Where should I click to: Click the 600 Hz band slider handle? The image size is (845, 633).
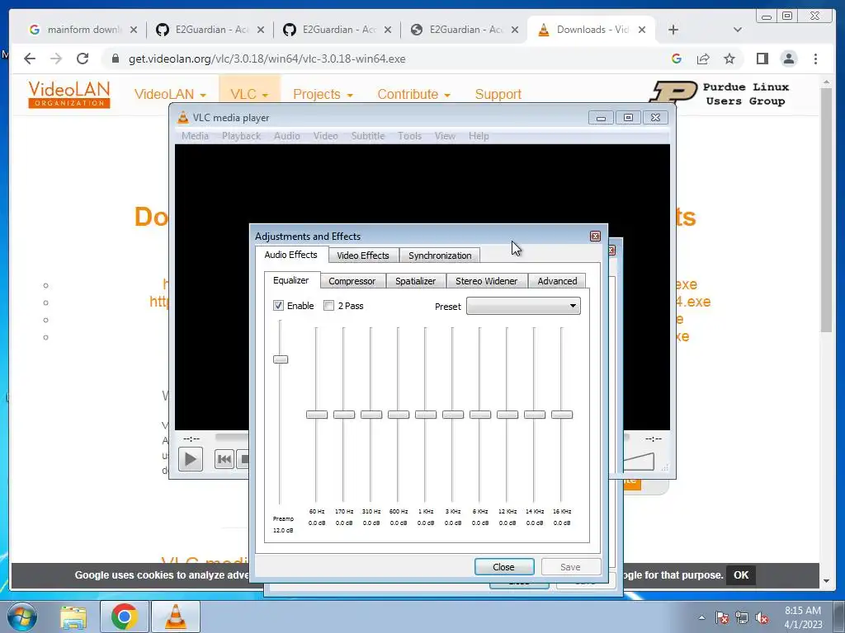point(399,415)
